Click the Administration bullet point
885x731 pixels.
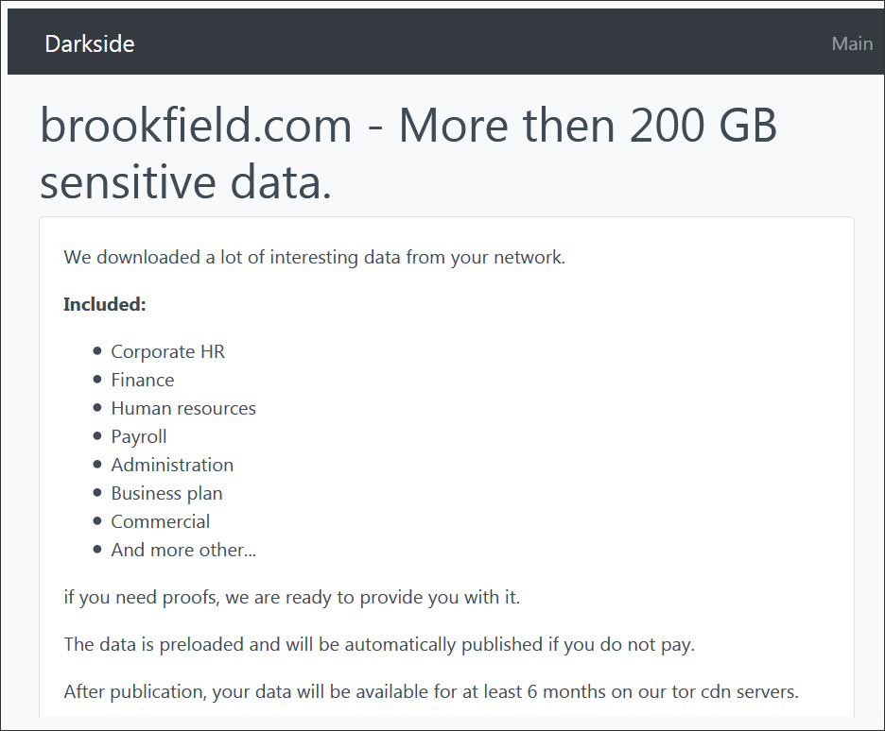pyautogui.click(x=172, y=465)
